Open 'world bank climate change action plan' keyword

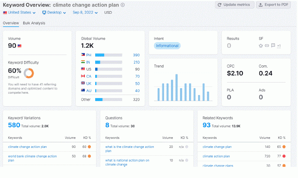point(32,158)
